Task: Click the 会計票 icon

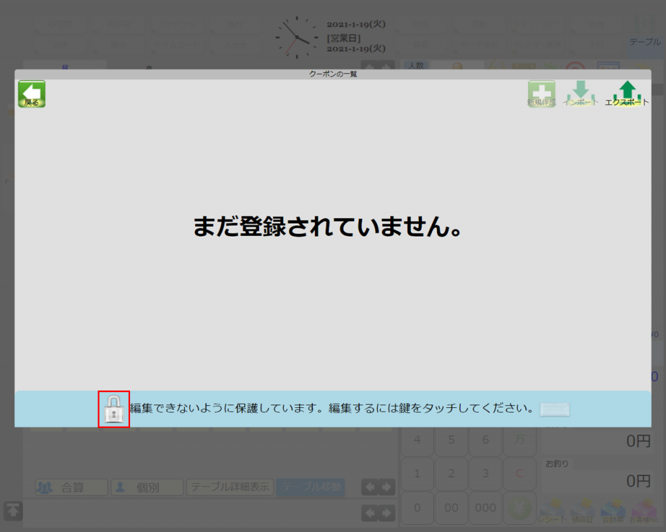Action: 613,510
